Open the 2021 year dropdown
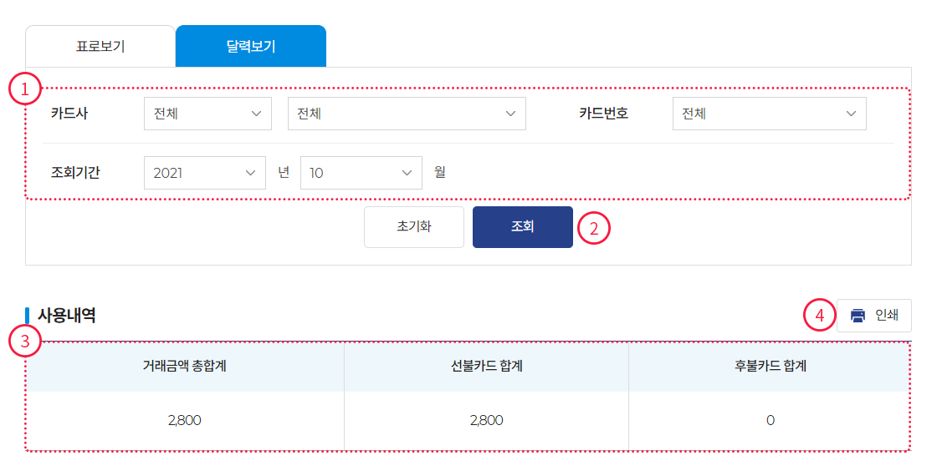The image size is (937, 476). click(205, 173)
